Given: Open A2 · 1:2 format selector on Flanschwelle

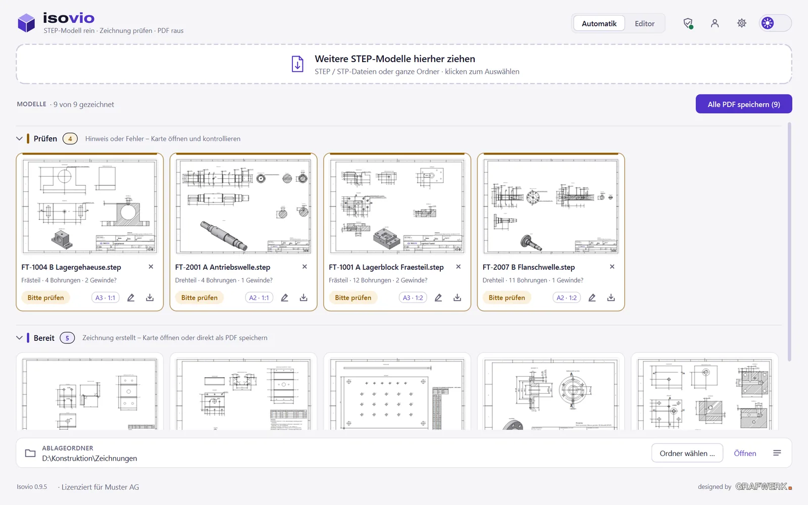Looking at the screenshot, I should pyautogui.click(x=567, y=298).
